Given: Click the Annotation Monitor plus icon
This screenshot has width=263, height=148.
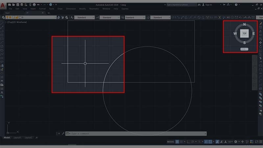Looking at the screenshot, I should [x=242, y=142].
